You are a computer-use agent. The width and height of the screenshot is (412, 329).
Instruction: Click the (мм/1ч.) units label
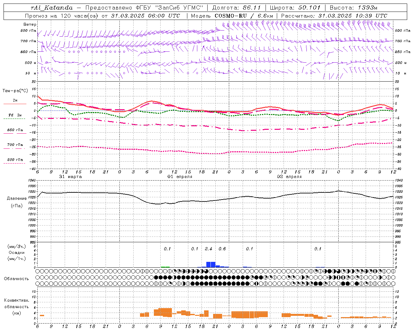[x=17, y=259]
